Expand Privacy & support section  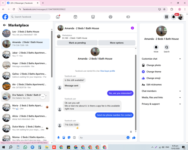coord(161,104)
